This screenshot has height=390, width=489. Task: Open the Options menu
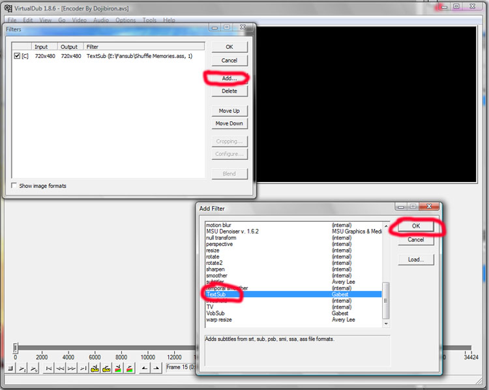(x=126, y=20)
